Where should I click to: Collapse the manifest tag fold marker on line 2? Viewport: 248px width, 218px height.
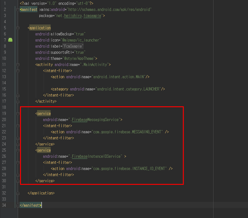[x=18, y=10]
